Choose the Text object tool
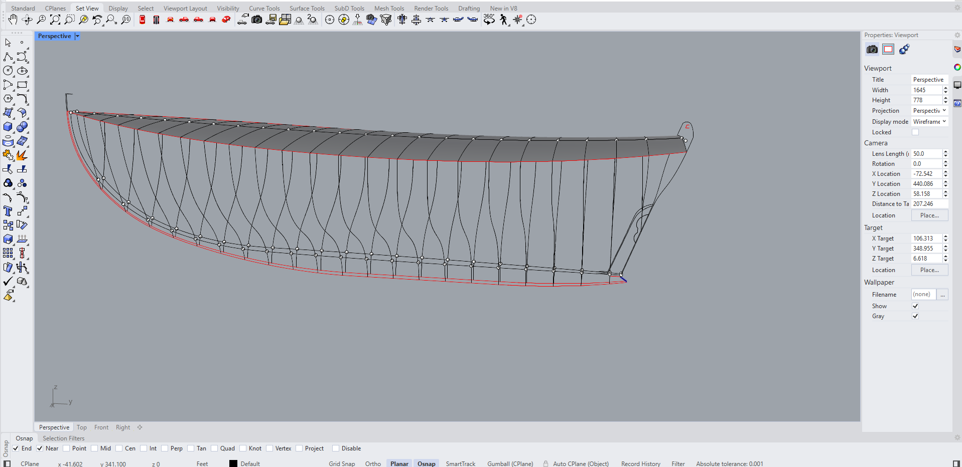 pos(8,211)
